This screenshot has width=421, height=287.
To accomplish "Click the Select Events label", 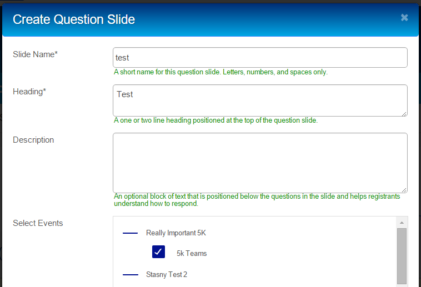I will pos(38,223).
